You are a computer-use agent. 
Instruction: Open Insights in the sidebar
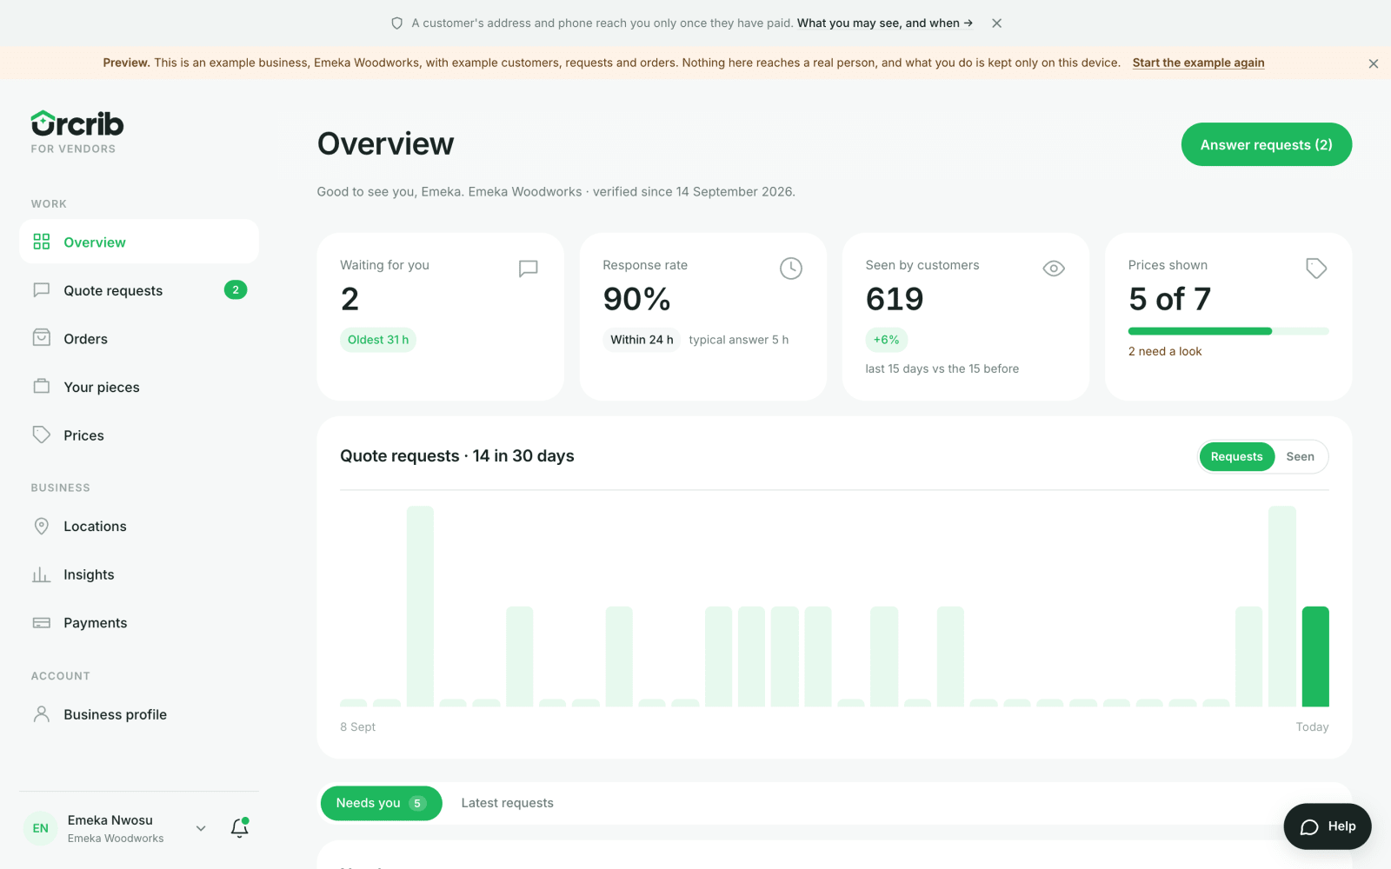[x=139, y=574]
